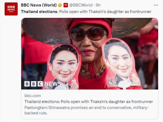163x122 pixels.
Task: Click the BBC NEWS logo watermark on the photo
Action: [x=42, y=84]
